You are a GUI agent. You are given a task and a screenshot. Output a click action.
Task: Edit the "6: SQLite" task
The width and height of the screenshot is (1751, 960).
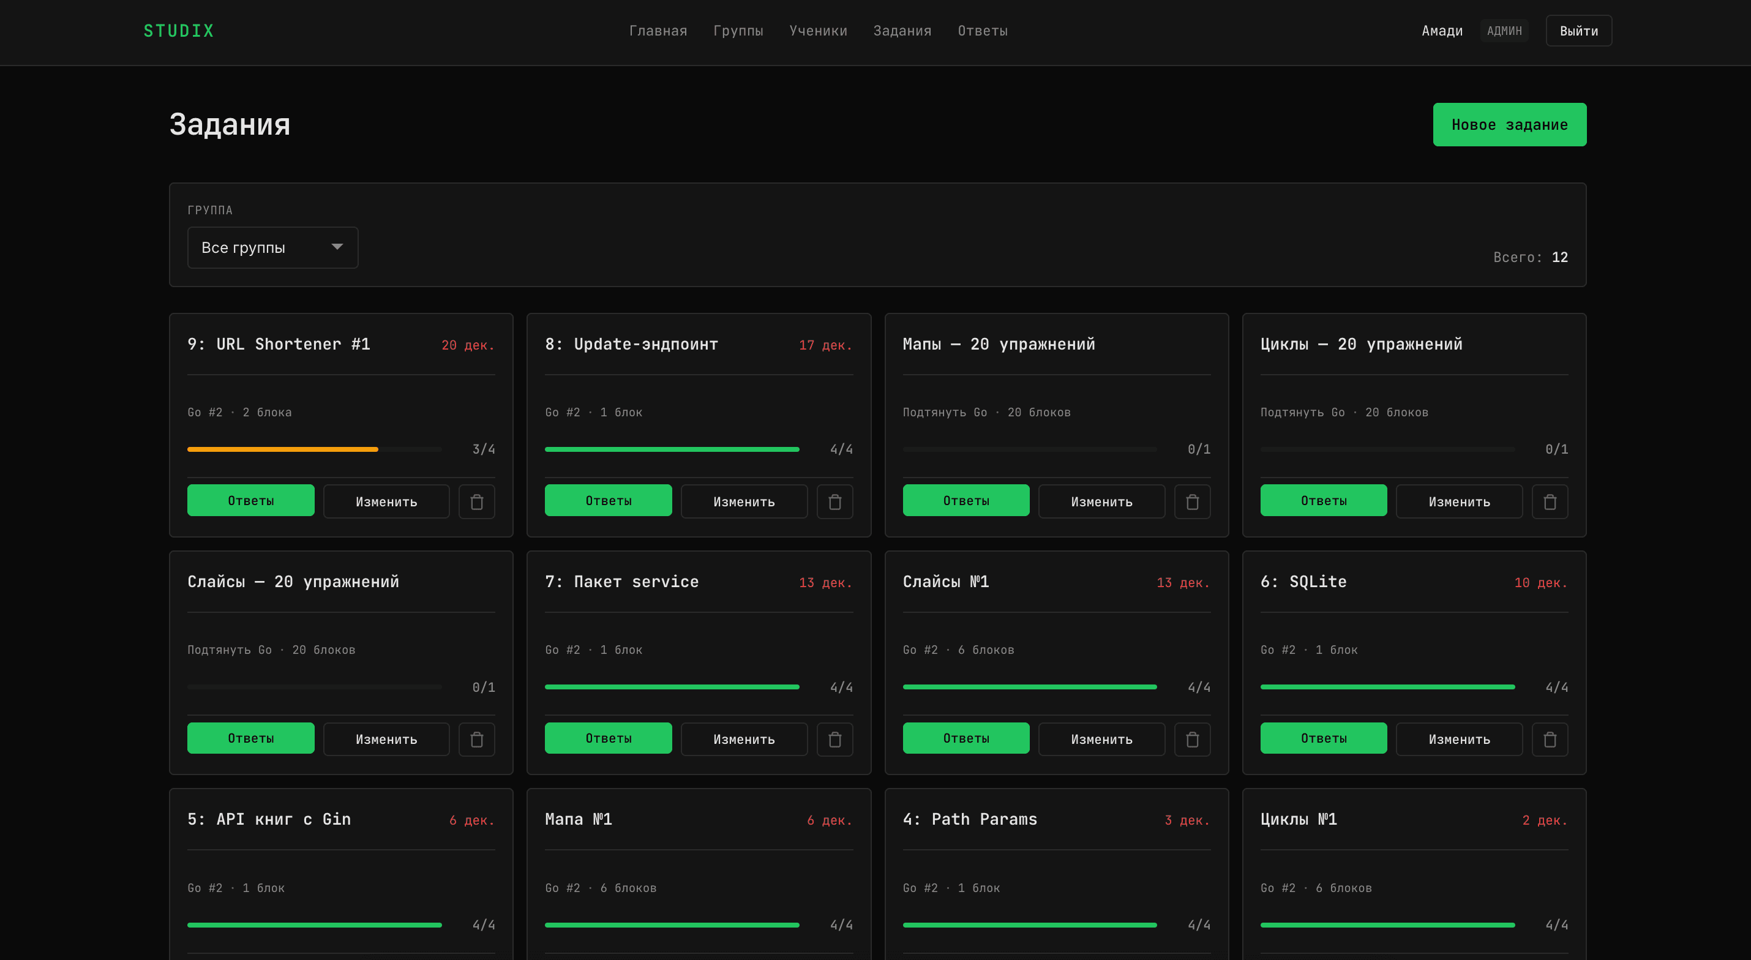pyautogui.click(x=1459, y=739)
